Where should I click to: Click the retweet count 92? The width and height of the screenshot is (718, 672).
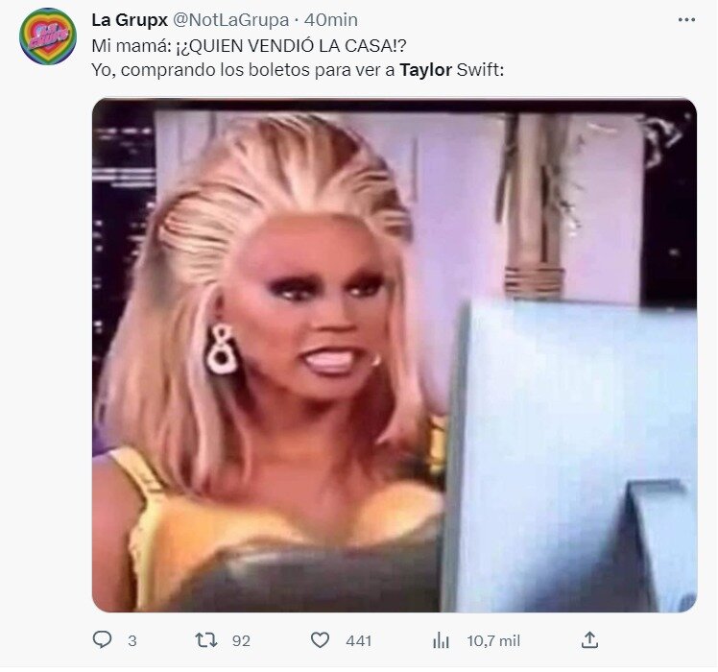click(x=241, y=641)
